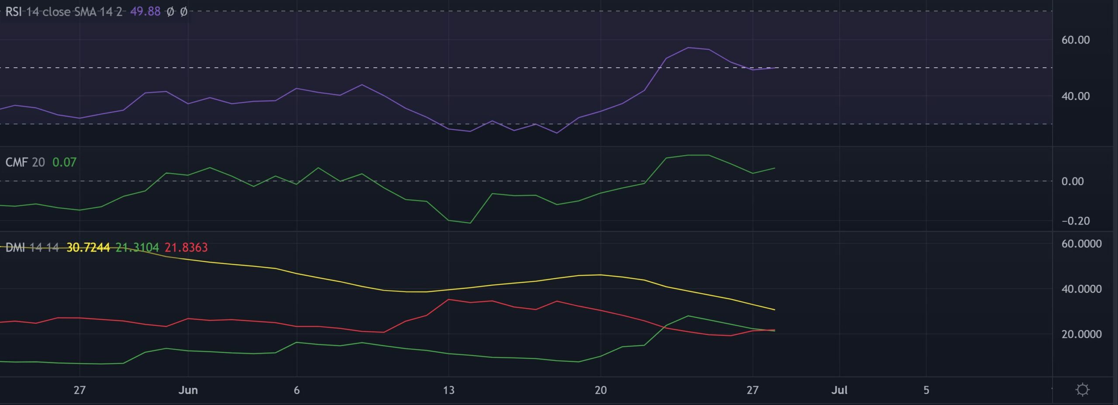Select the CMF 20 indicator label
The height and width of the screenshot is (405, 1118).
25,163
